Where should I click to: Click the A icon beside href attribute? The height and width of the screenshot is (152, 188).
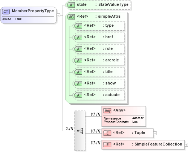point(78,38)
